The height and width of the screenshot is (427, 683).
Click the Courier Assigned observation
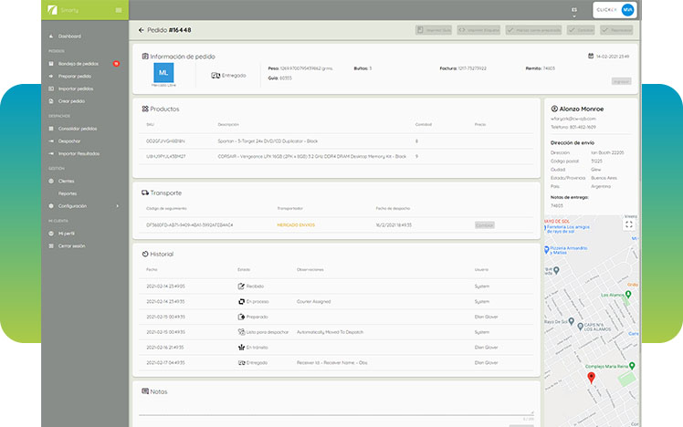[313, 301]
